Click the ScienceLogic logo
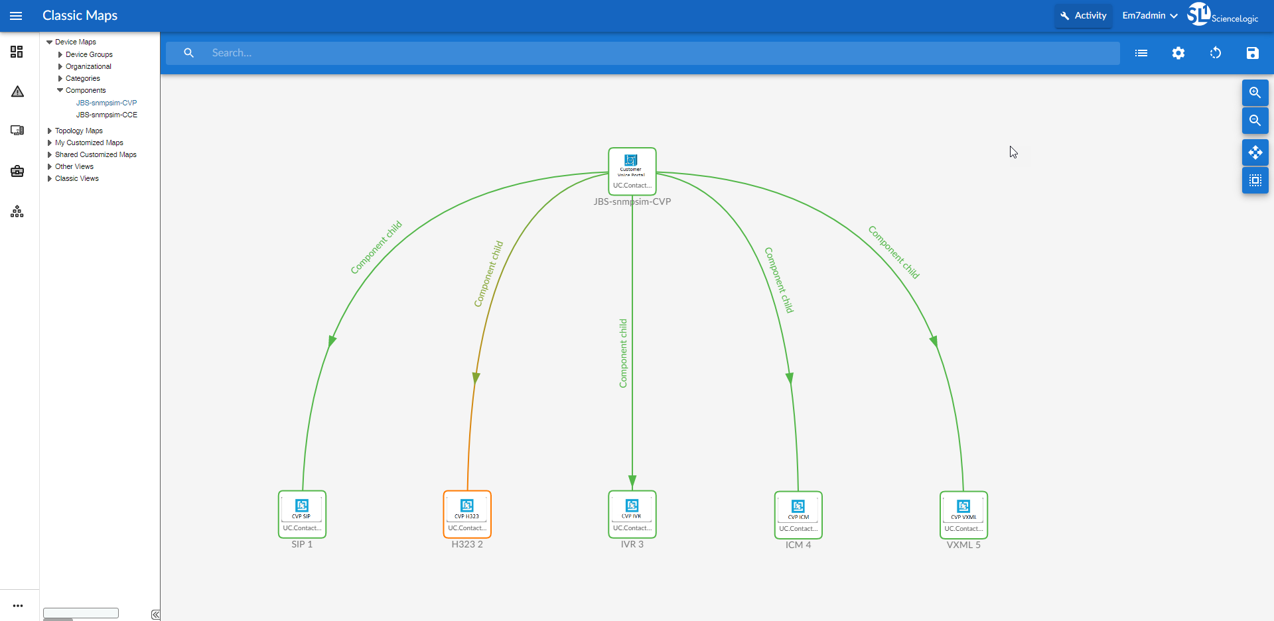 coord(1223,15)
